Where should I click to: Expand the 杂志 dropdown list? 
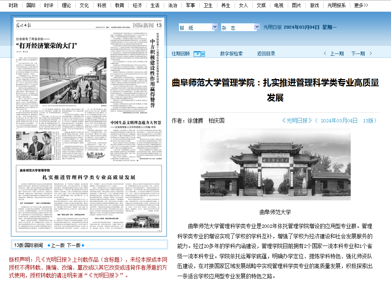click(257, 27)
